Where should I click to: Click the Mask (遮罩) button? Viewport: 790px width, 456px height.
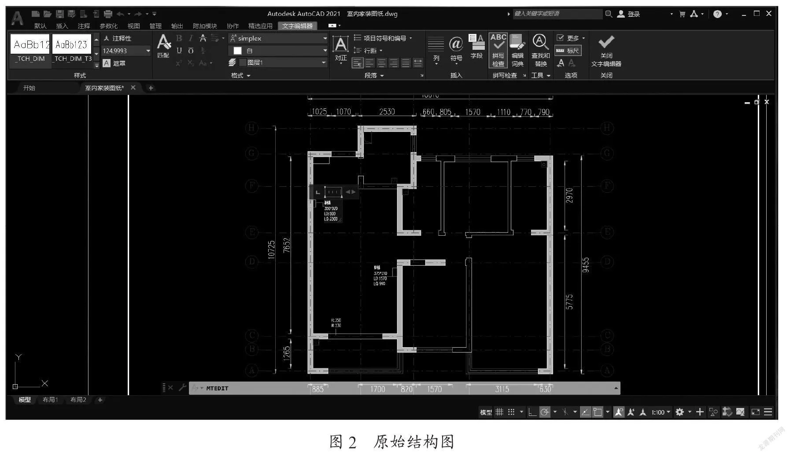114,63
